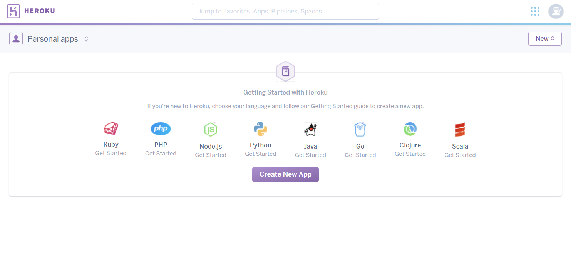
Task: Click the Getting Started book hexagon icon
Action: pyautogui.click(x=285, y=71)
